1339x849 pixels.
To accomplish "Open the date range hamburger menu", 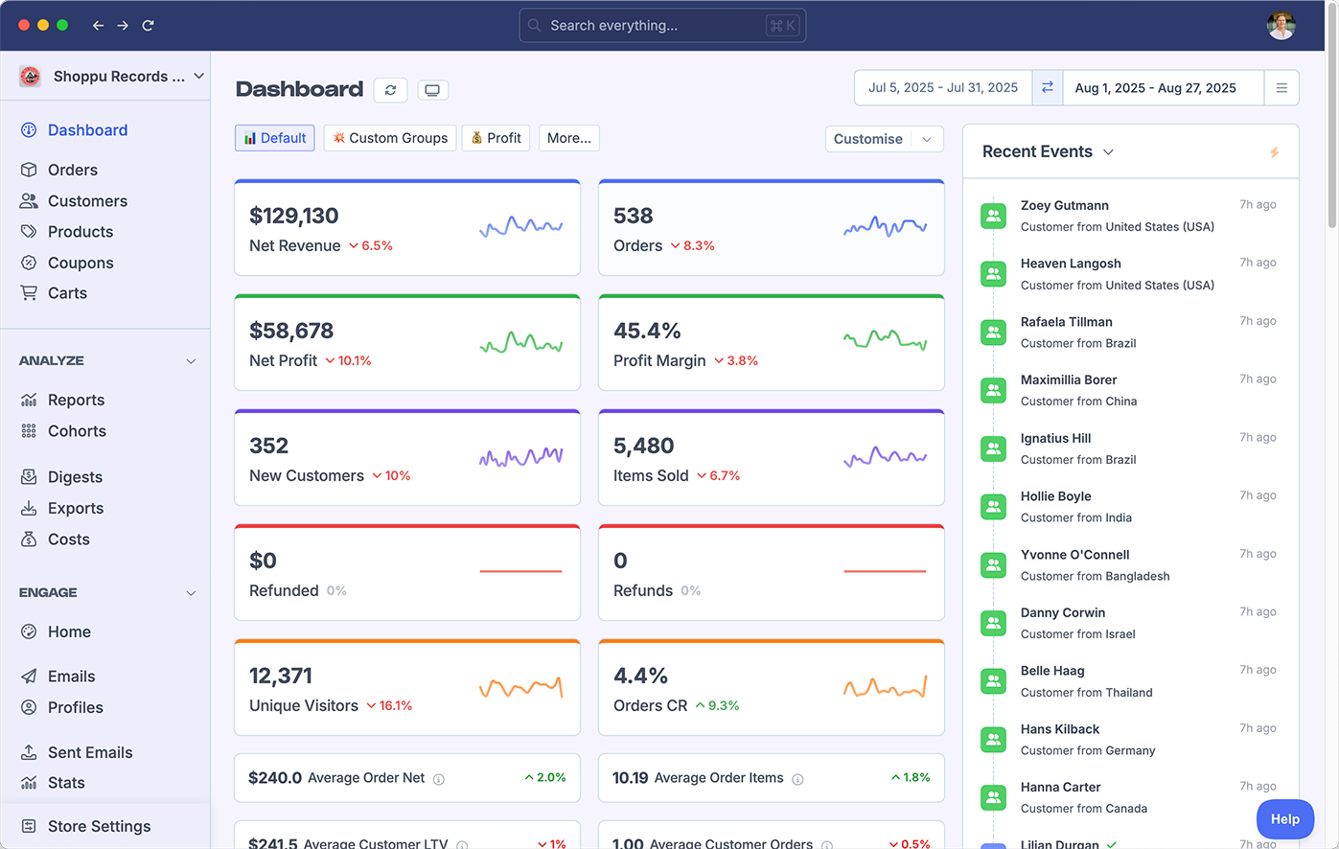I will pyautogui.click(x=1281, y=87).
